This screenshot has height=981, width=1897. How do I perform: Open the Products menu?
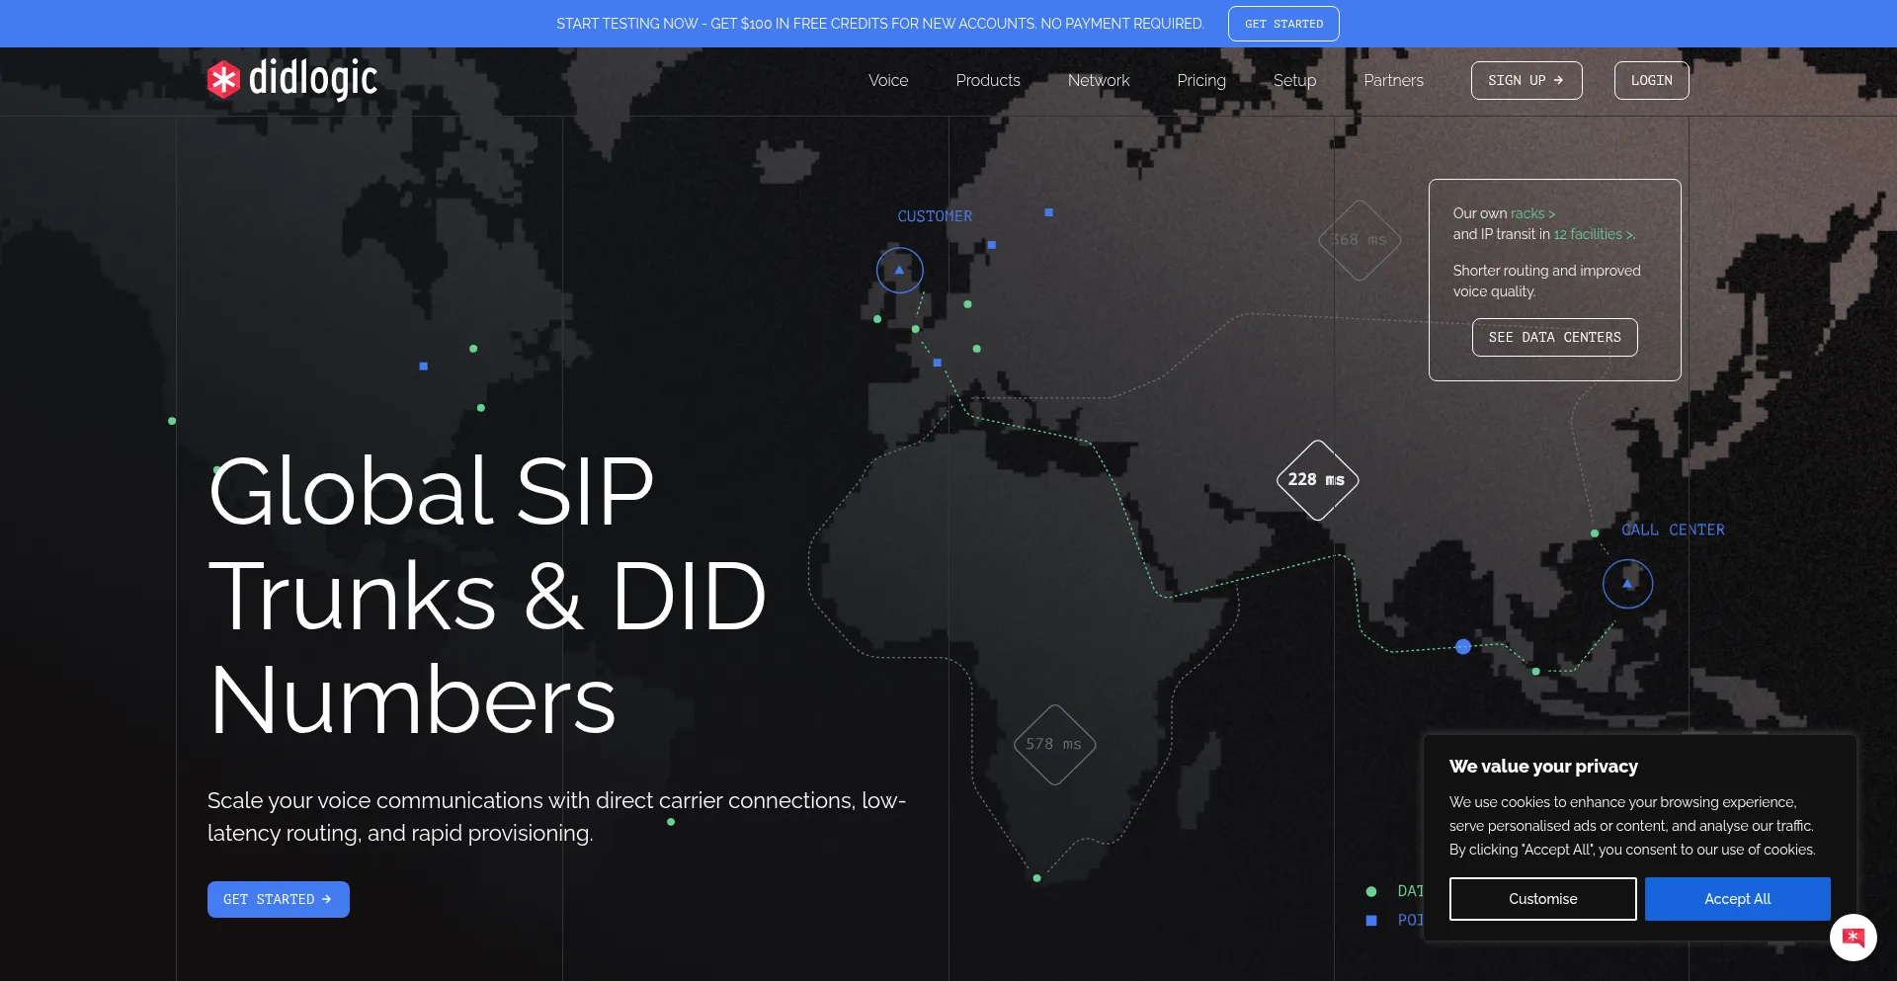click(x=987, y=81)
